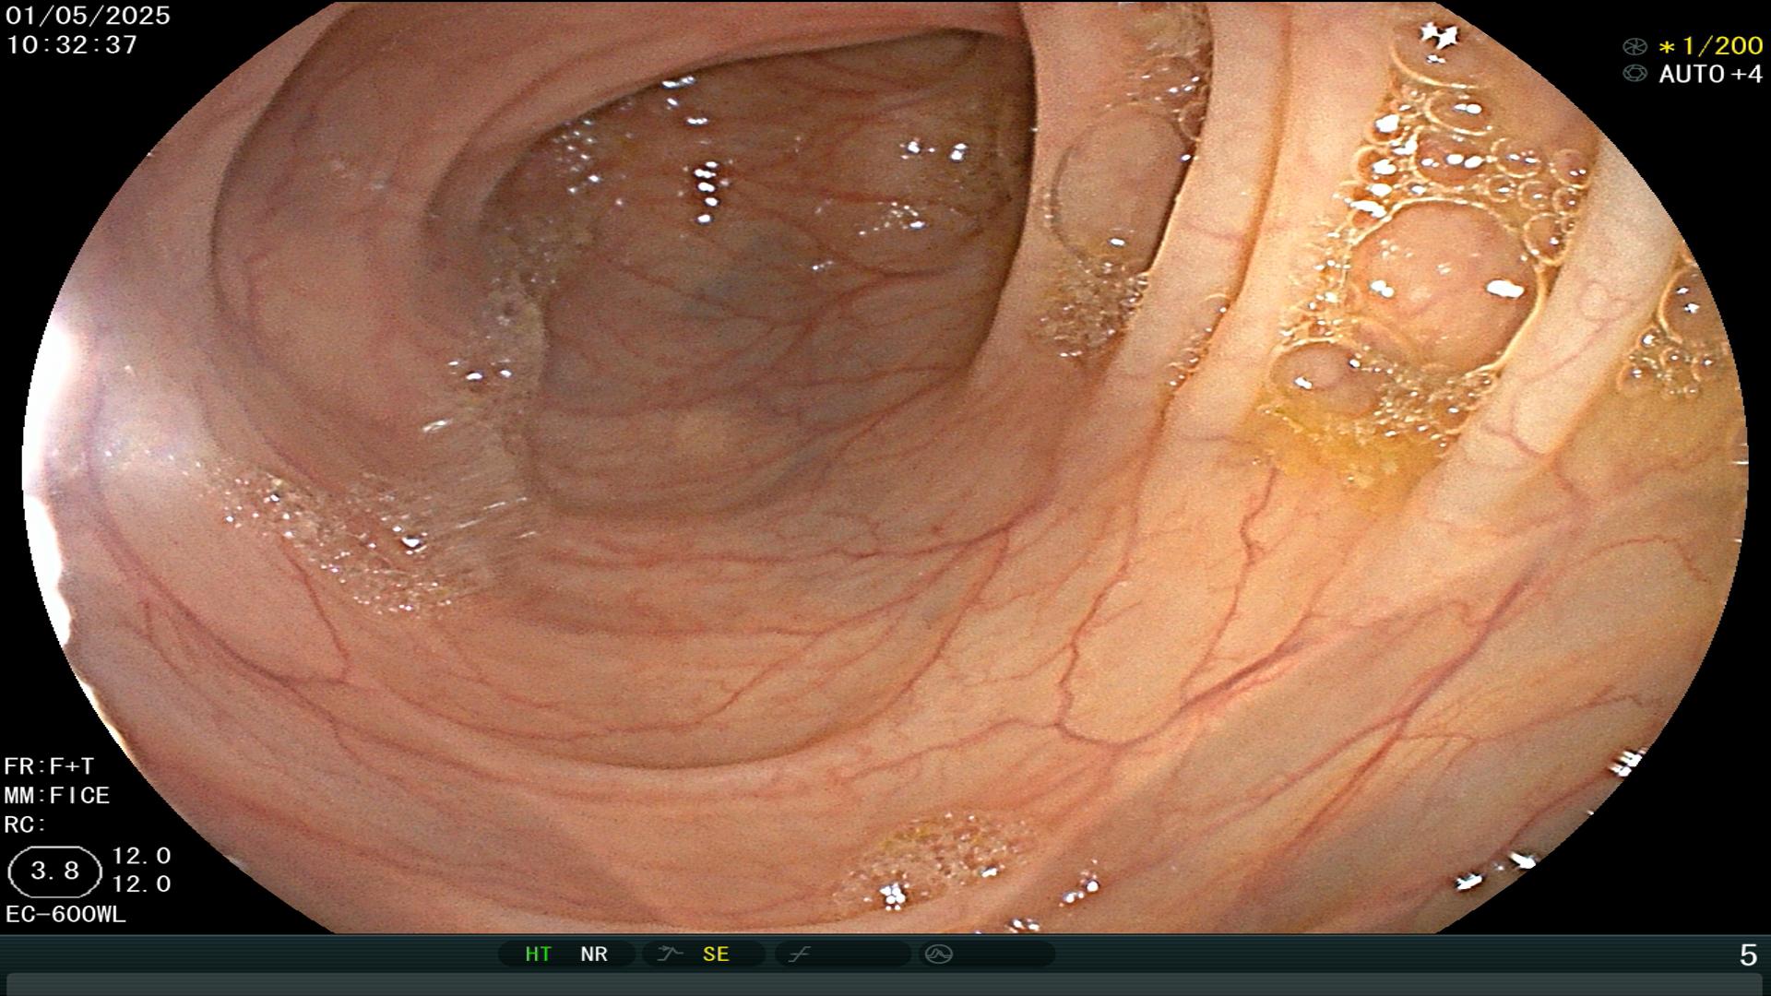Select the yellow SE indicator
1771x996 pixels.
[x=716, y=954]
